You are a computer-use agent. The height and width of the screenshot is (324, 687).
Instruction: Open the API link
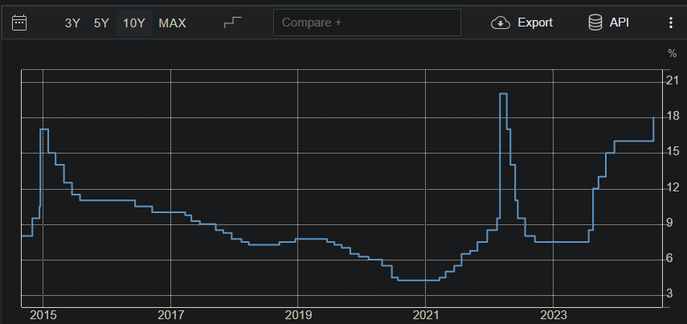619,23
